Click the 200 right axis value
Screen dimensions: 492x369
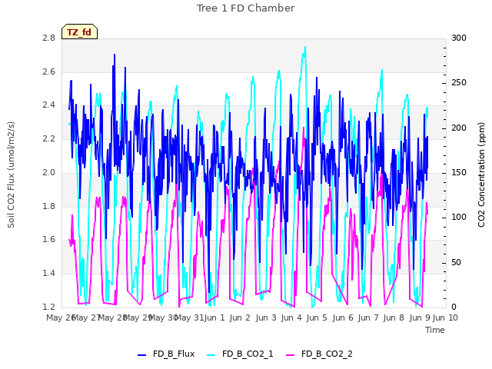click(x=459, y=128)
